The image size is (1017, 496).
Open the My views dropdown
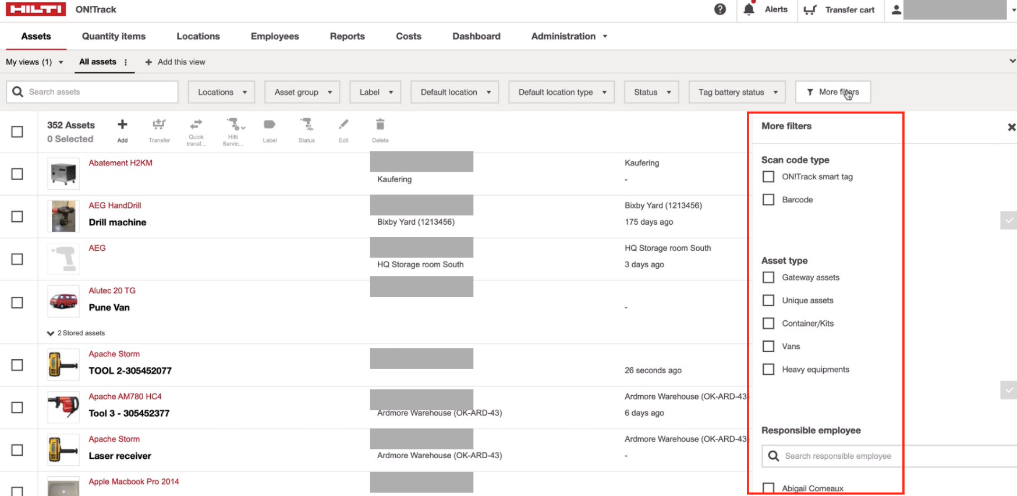coord(34,62)
